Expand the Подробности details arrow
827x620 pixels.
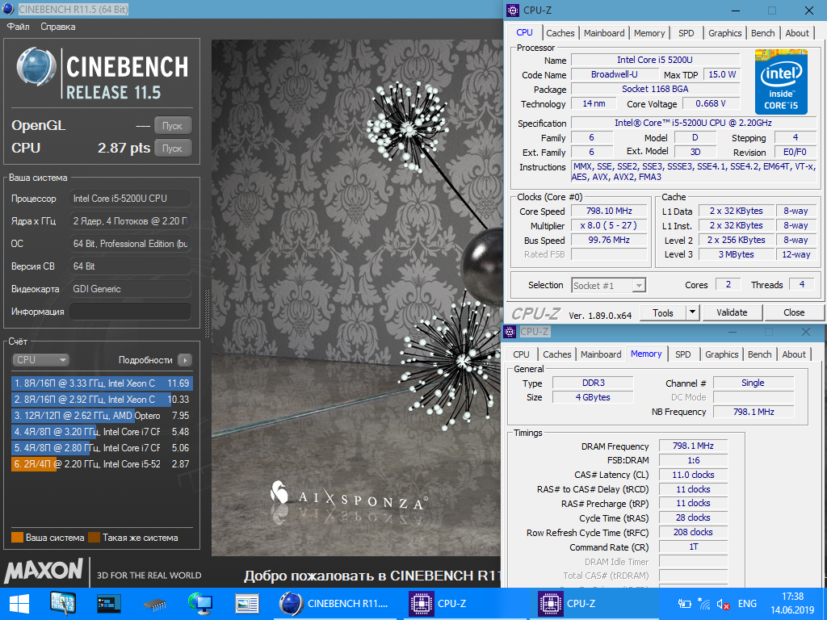(185, 360)
